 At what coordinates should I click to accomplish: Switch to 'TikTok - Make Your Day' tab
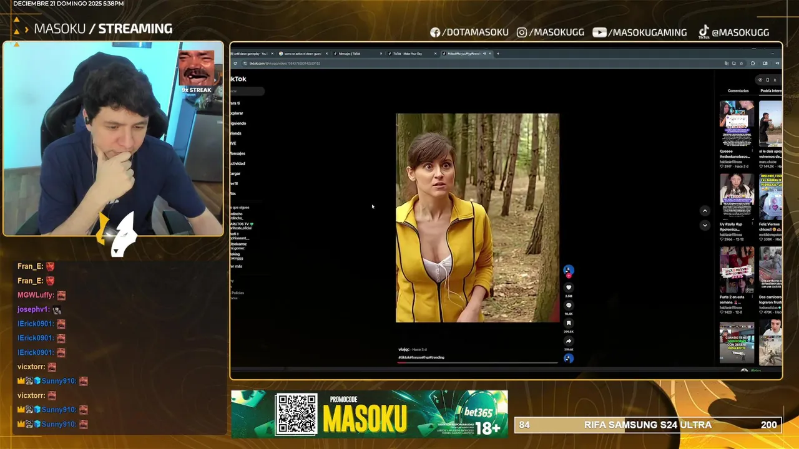coord(412,54)
